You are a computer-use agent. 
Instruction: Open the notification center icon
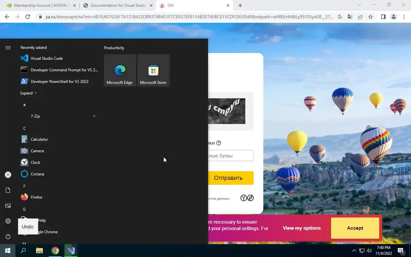[401, 251]
